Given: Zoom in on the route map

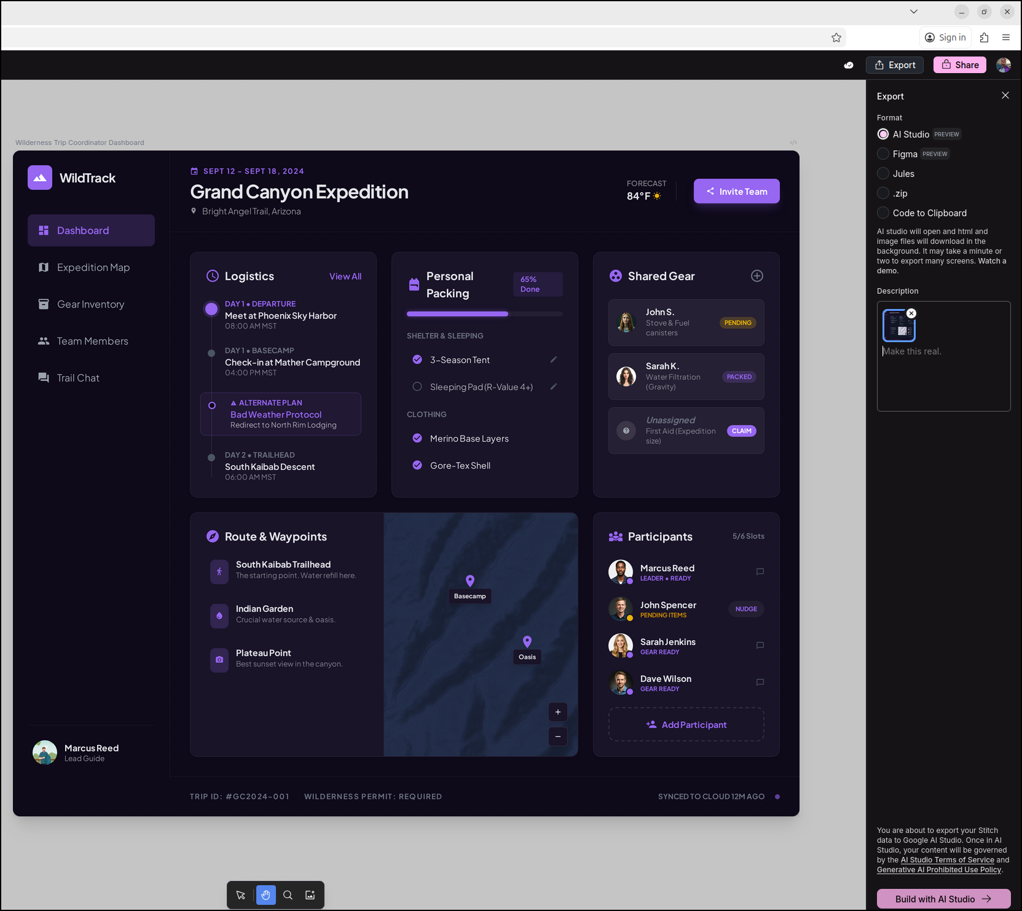Looking at the screenshot, I should pos(557,712).
